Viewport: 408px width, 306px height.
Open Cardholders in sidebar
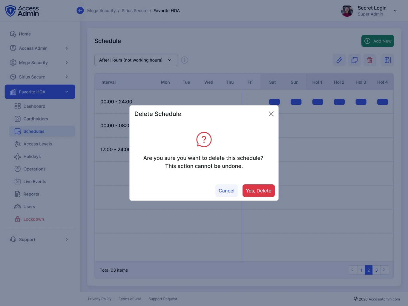[x=42, y=119]
